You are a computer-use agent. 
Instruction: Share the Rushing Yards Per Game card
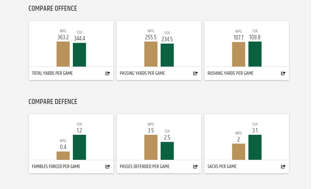(x=283, y=73)
